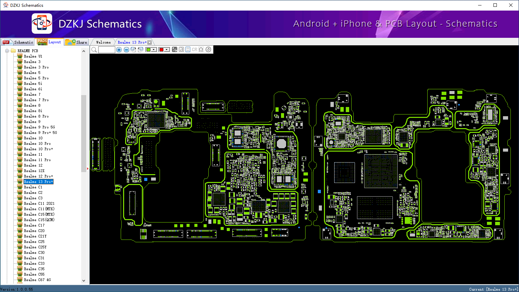The image size is (519, 292).
Task: Toggle the omega resistance value icon
Action: [x=201, y=49]
